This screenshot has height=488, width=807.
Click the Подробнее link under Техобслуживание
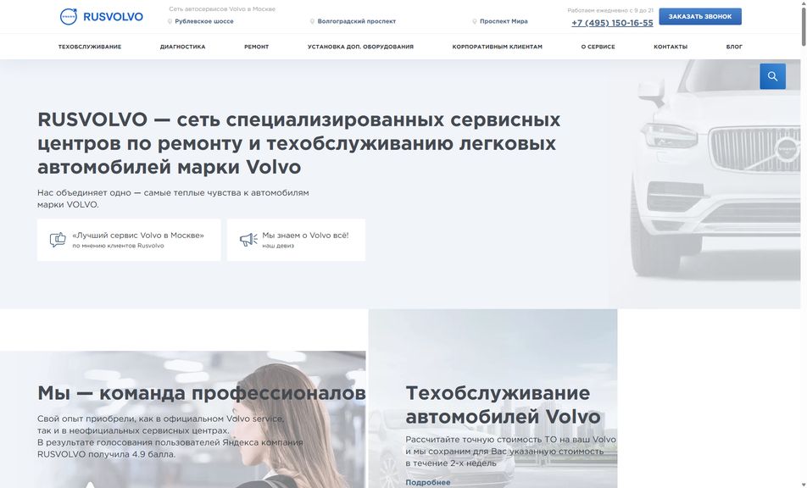coord(428,482)
